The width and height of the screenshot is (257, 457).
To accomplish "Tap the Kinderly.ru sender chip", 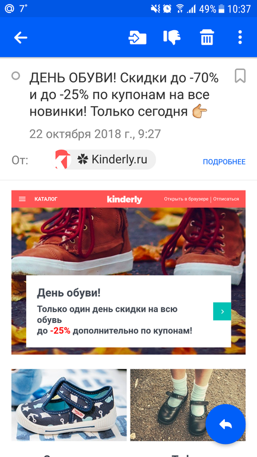I will [x=106, y=160].
